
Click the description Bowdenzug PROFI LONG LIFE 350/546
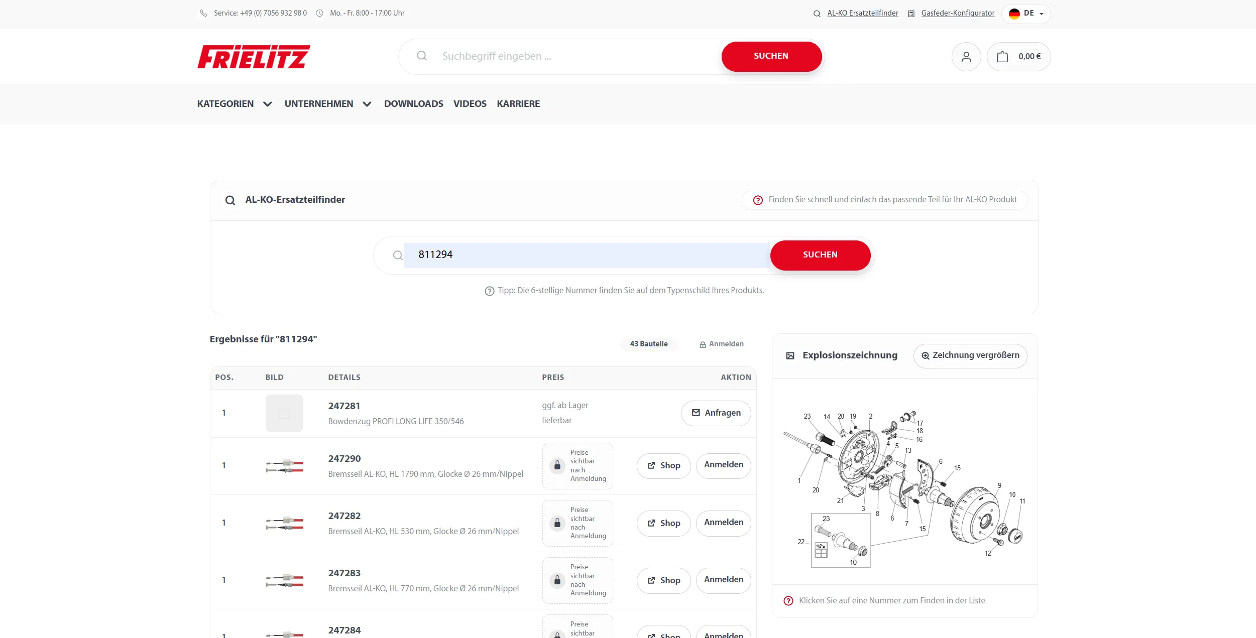tap(396, 422)
